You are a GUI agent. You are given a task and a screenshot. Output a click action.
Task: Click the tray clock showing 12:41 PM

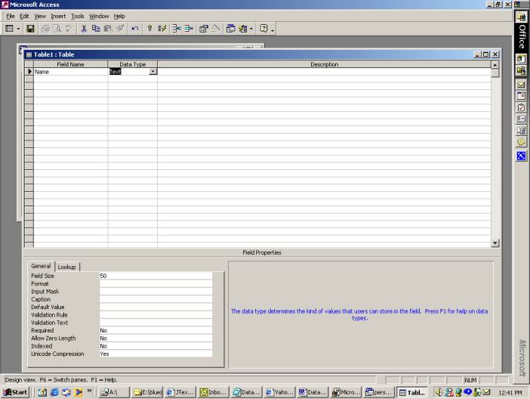[x=510, y=392]
